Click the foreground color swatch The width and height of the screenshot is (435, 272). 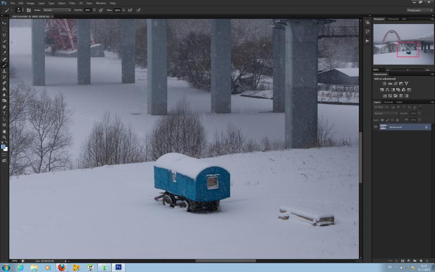[3, 146]
